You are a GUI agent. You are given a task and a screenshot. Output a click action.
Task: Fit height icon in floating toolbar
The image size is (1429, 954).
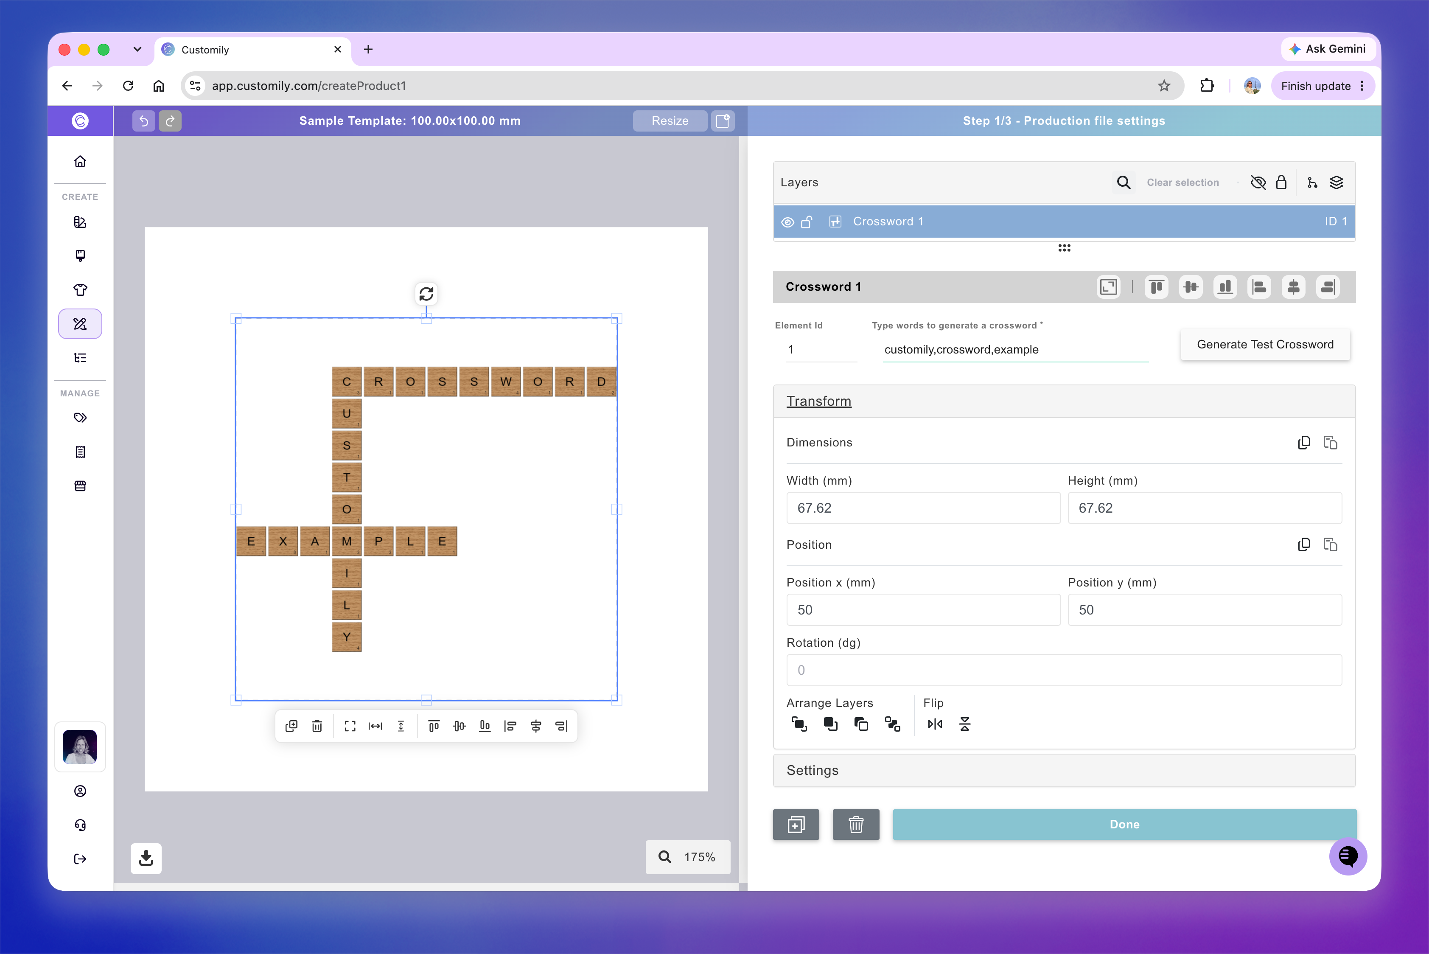click(x=401, y=726)
